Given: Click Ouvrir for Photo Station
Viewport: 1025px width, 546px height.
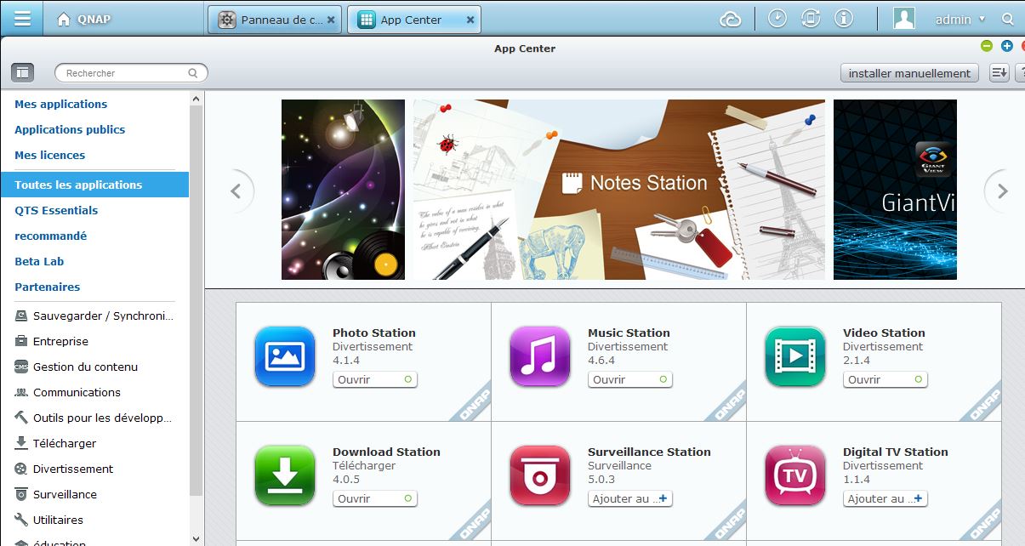Looking at the screenshot, I should tap(375, 380).
